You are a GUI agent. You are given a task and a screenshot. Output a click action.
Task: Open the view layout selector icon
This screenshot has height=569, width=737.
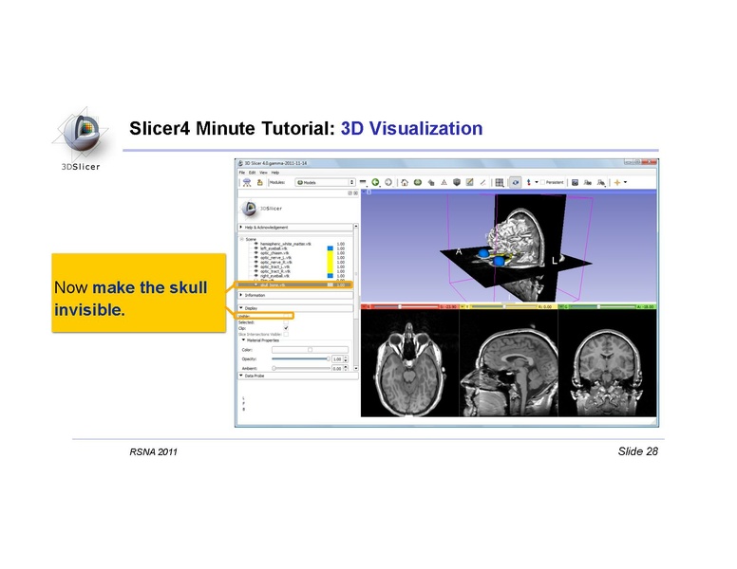pyautogui.click(x=500, y=182)
